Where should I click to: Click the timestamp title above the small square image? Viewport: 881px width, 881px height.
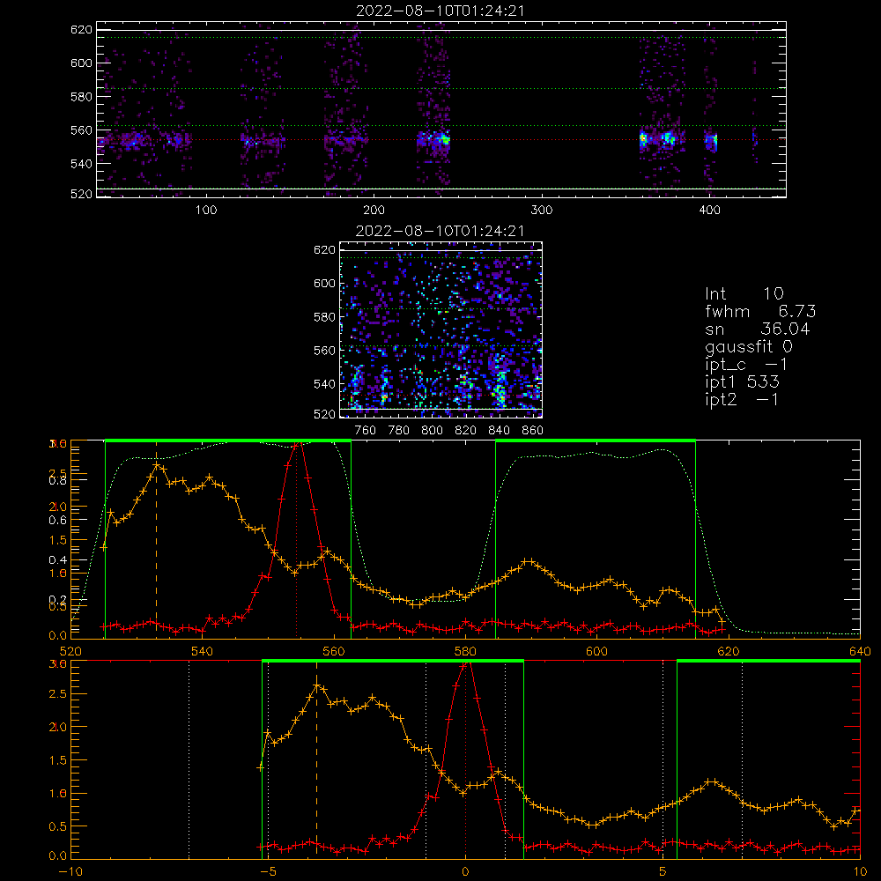pos(440,231)
